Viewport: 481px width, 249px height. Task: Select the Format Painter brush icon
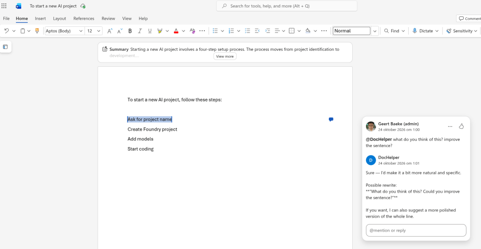coord(37,31)
